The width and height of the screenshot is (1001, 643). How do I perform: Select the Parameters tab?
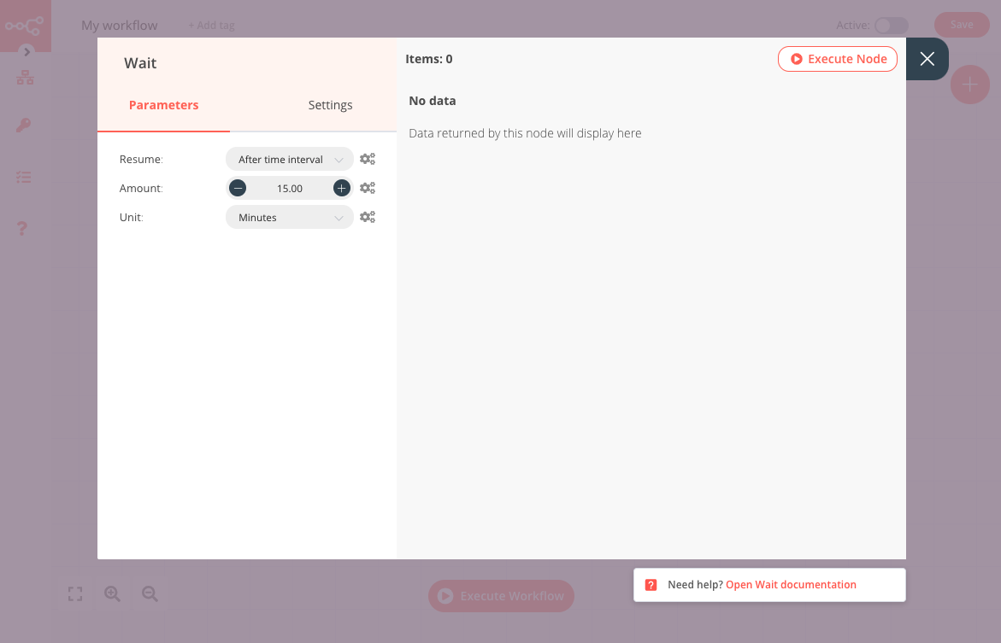click(x=163, y=105)
